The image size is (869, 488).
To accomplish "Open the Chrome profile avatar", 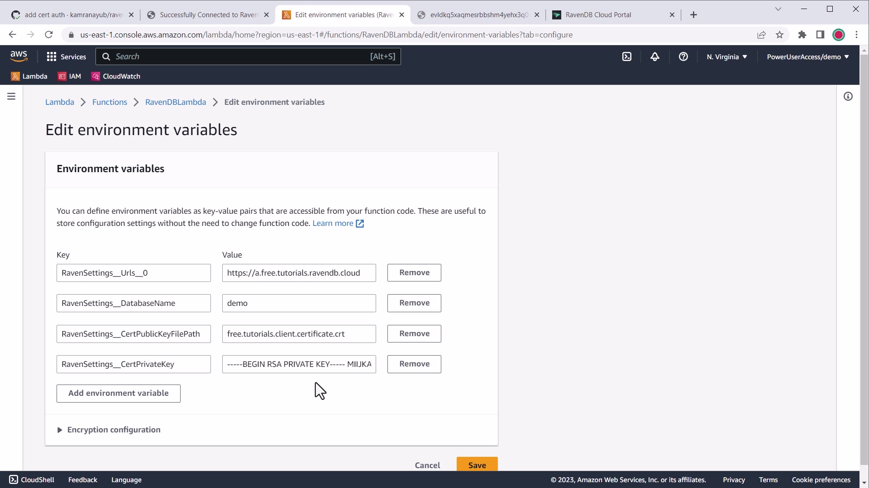I will coord(839,35).
